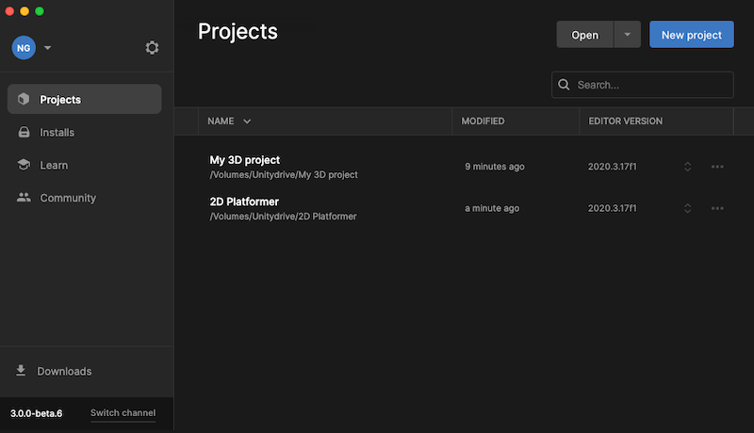The image size is (754, 433).
Task: Expand the Open button dropdown arrow
Action: [628, 35]
